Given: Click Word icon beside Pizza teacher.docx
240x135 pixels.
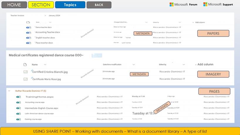Looking at the screenshot, I should 28,43.
